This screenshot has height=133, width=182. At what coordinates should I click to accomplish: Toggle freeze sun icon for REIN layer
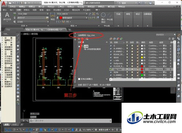pos(132,72)
